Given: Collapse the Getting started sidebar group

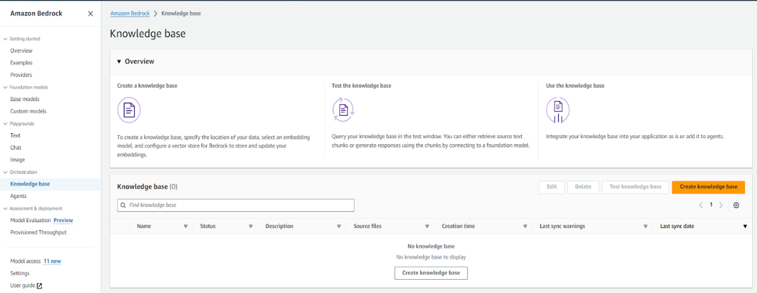Looking at the screenshot, I should click(5, 39).
